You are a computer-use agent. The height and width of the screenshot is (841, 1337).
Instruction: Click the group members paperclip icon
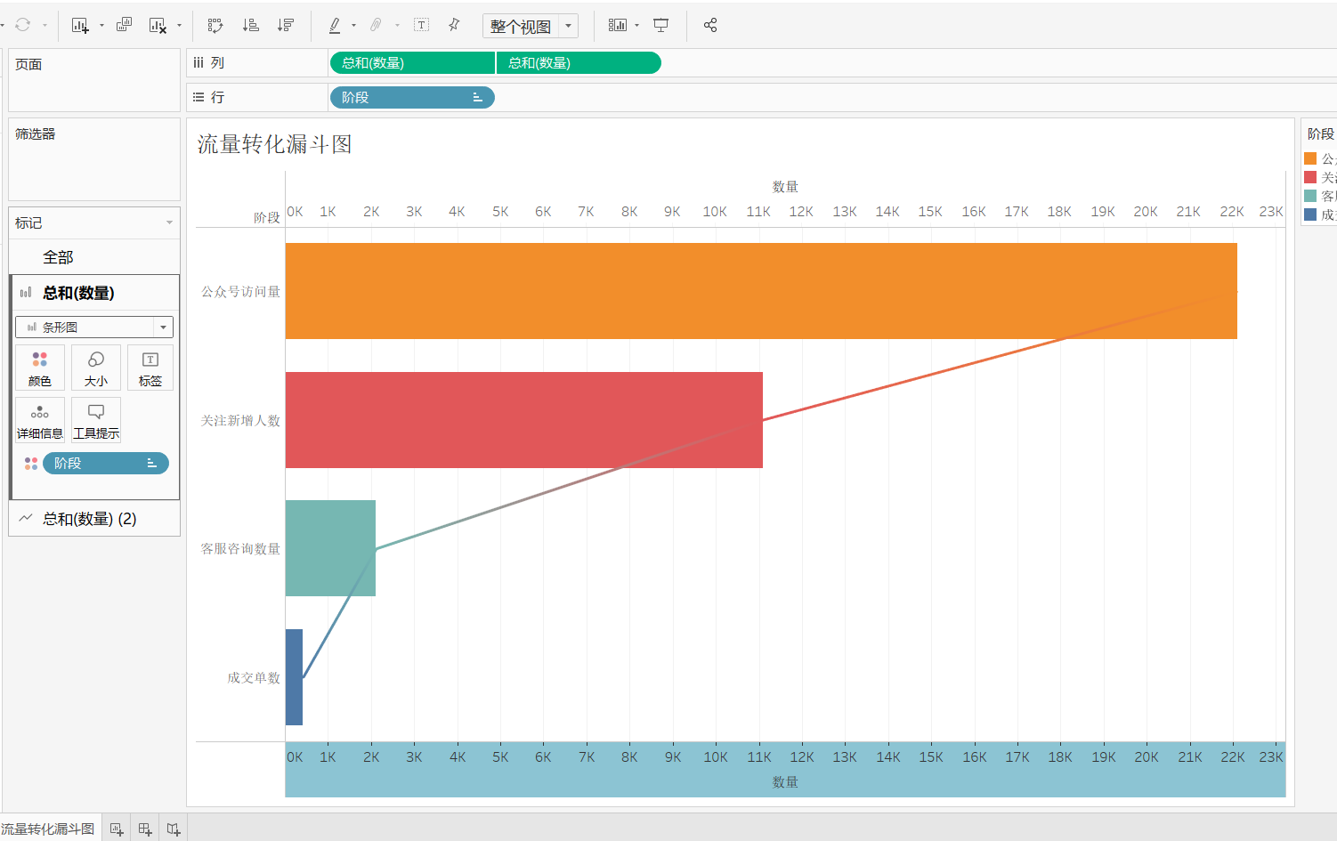(x=377, y=25)
